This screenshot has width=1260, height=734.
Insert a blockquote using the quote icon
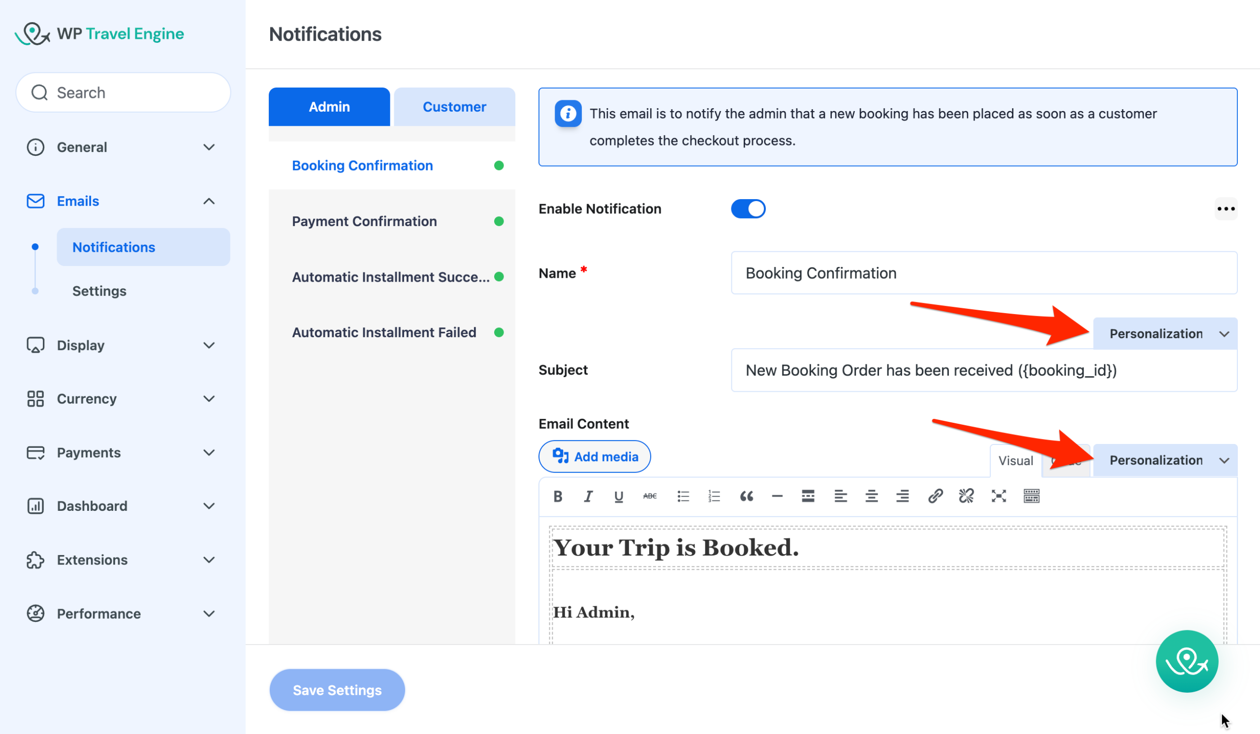(x=746, y=497)
